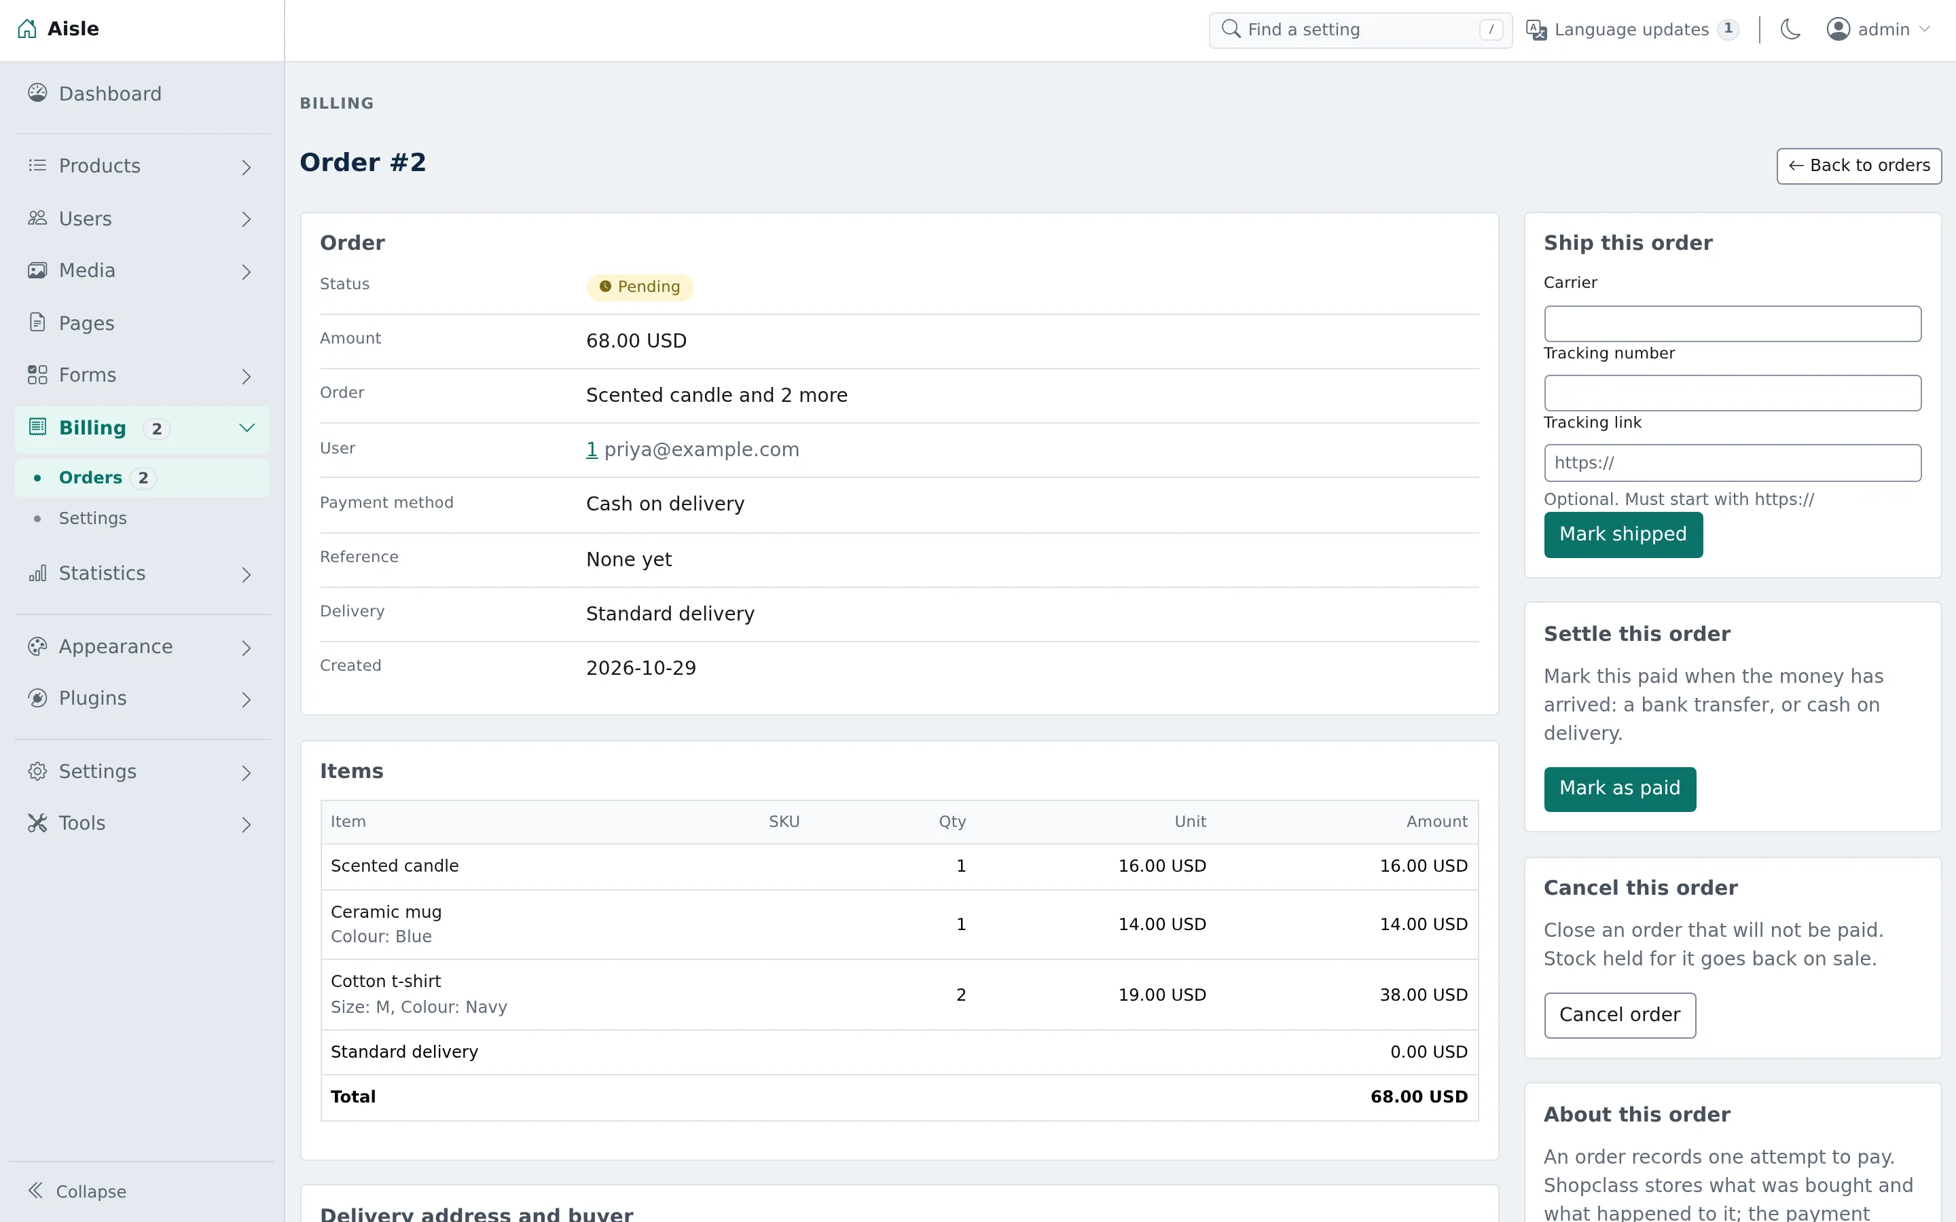This screenshot has height=1222, width=1956.
Task: Toggle dark mode with moon icon
Action: (x=1790, y=30)
